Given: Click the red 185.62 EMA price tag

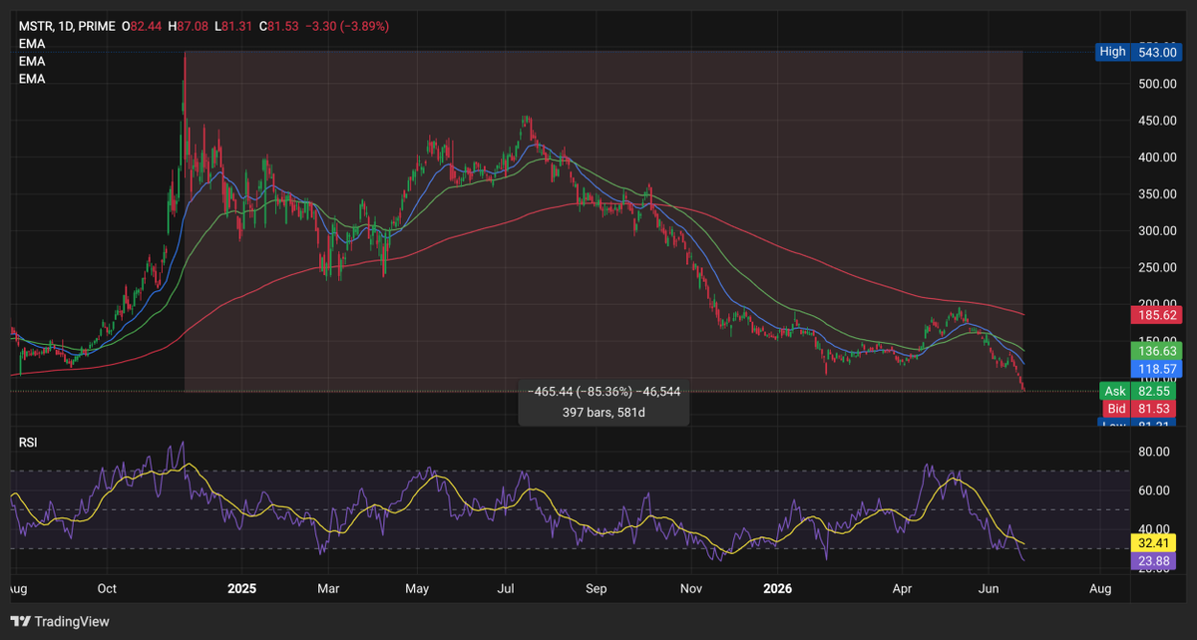Looking at the screenshot, I should click(1156, 314).
